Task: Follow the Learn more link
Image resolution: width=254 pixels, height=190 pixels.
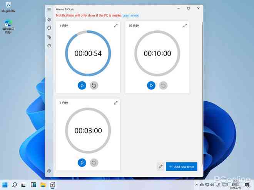Action: point(130,15)
